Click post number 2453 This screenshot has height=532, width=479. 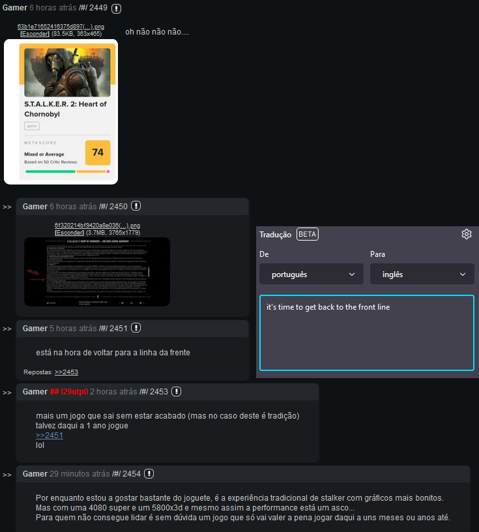159,392
